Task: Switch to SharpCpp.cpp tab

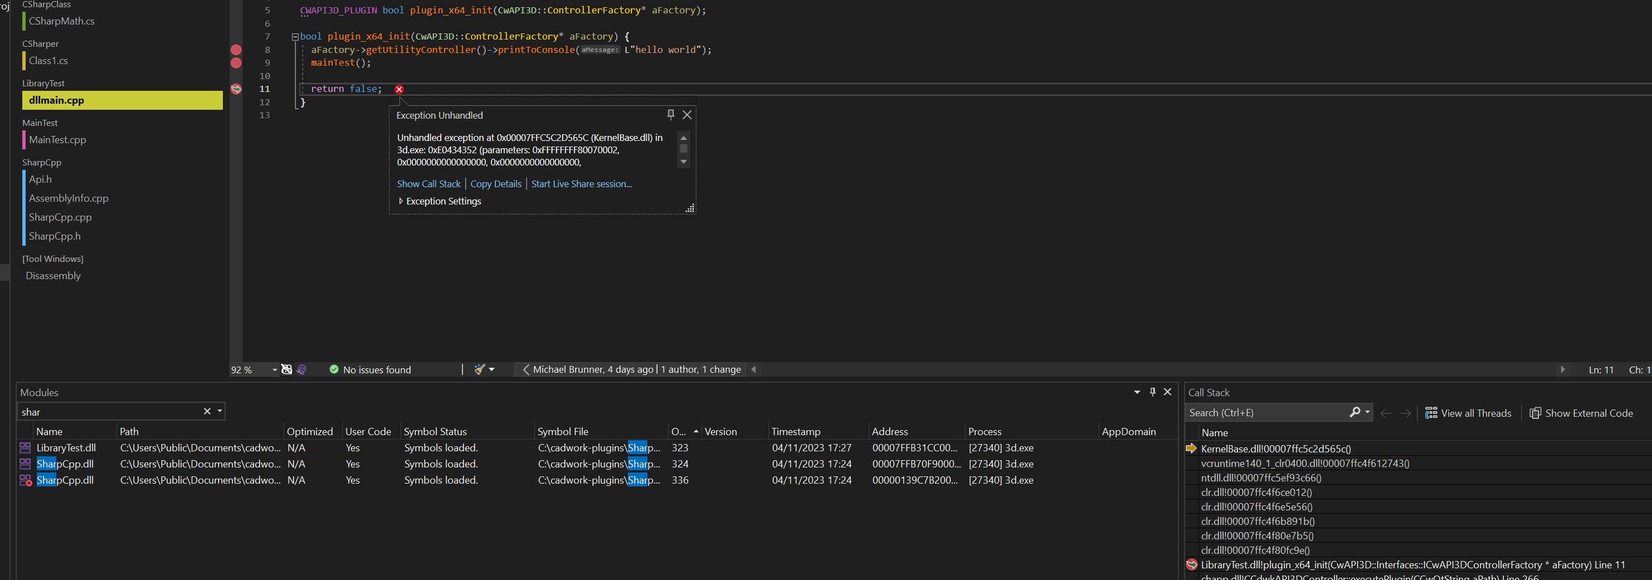Action: [60, 217]
